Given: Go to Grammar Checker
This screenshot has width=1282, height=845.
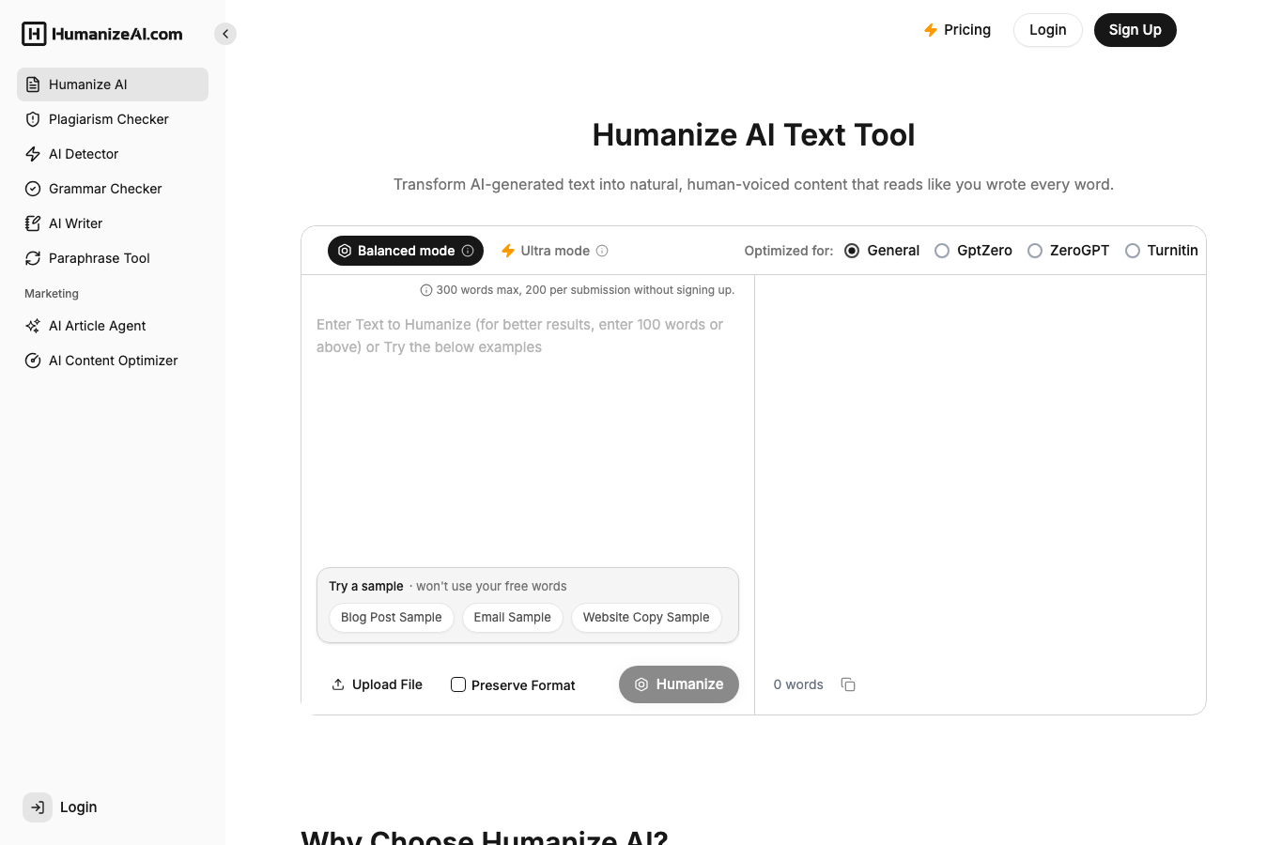Looking at the screenshot, I should coord(113,189).
